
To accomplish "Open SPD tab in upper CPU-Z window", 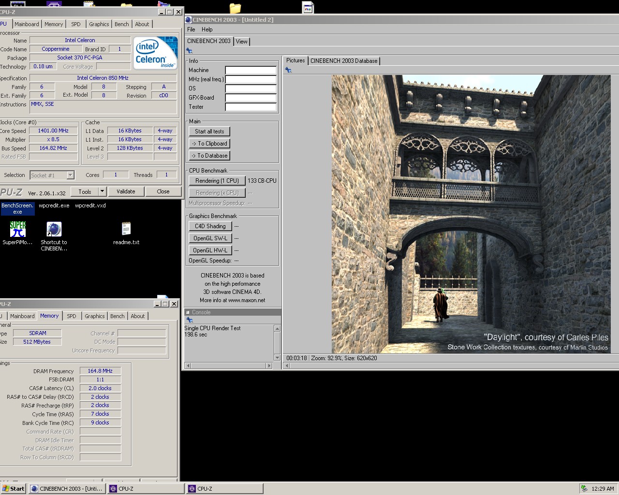I will pos(76,24).
